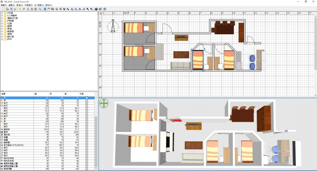
Task: Expand the 3浴室 catalog folder
Action: tap(2, 23)
